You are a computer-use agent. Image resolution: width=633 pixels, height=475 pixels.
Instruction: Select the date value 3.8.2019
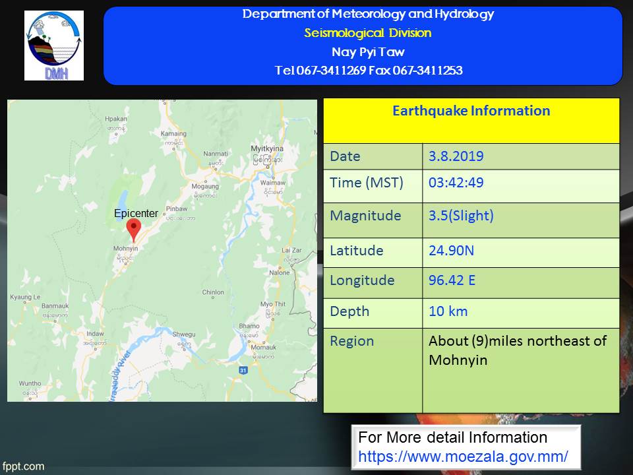pyautogui.click(x=456, y=156)
